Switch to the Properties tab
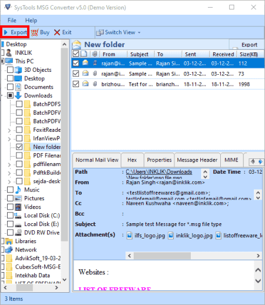265x305 pixels. (x=159, y=160)
